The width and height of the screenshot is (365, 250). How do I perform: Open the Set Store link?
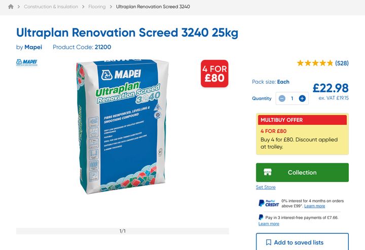coord(266,187)
